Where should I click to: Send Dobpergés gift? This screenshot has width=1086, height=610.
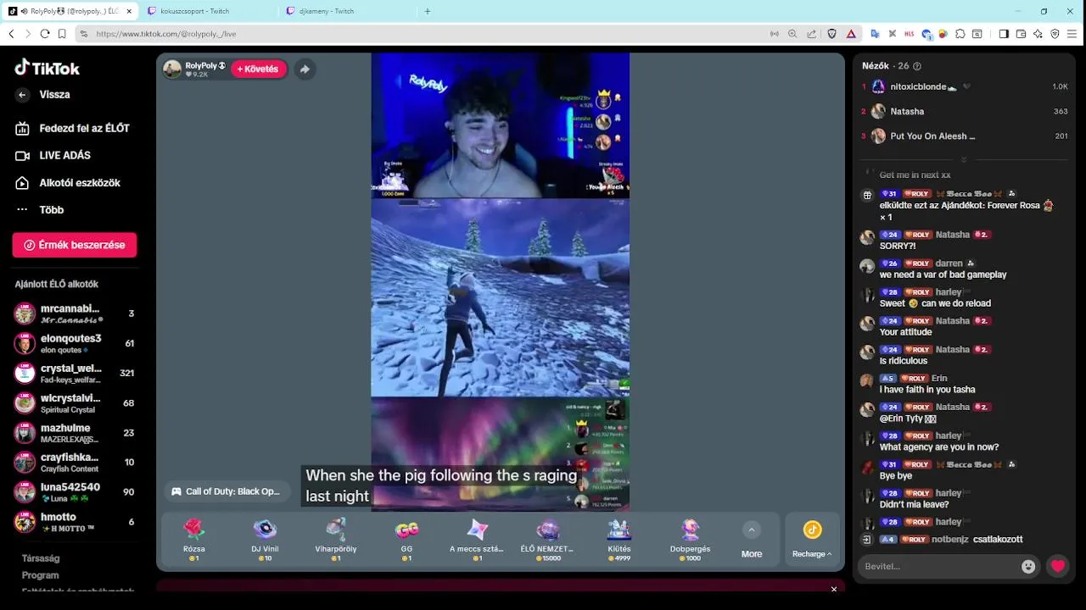[690, 540]
